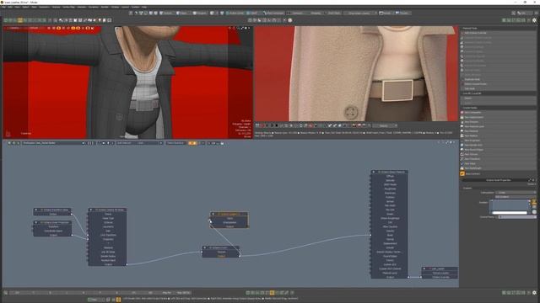Viewport: 540px width, 303px height.
Task: Create a New Render AOV node
Action: pyautogui.click(x=499, y=145)
